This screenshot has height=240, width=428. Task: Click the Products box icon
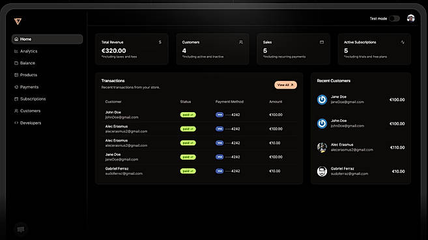point(16,75)
